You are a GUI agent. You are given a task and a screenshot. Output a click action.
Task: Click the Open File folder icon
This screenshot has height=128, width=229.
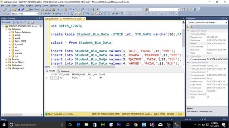(x=15, y=10)
